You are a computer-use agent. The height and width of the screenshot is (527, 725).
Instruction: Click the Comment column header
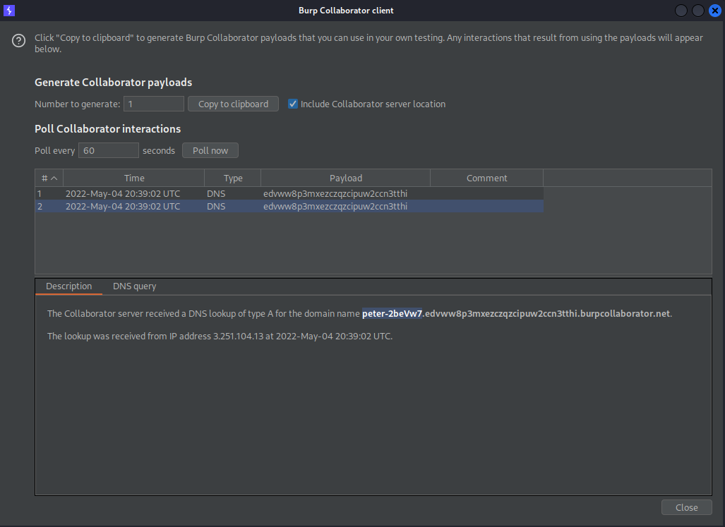pyautogui.click(x=487, y=178)
